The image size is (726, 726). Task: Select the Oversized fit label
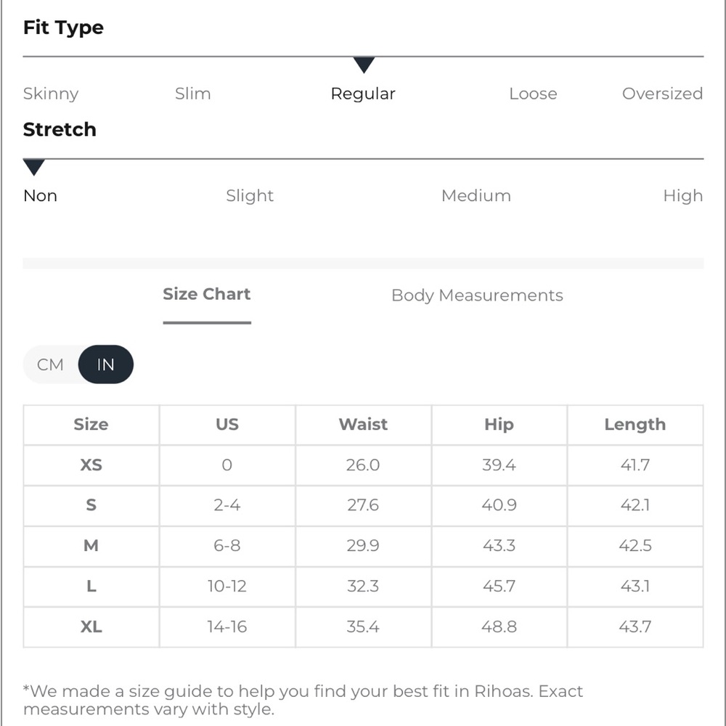point(662,94)
